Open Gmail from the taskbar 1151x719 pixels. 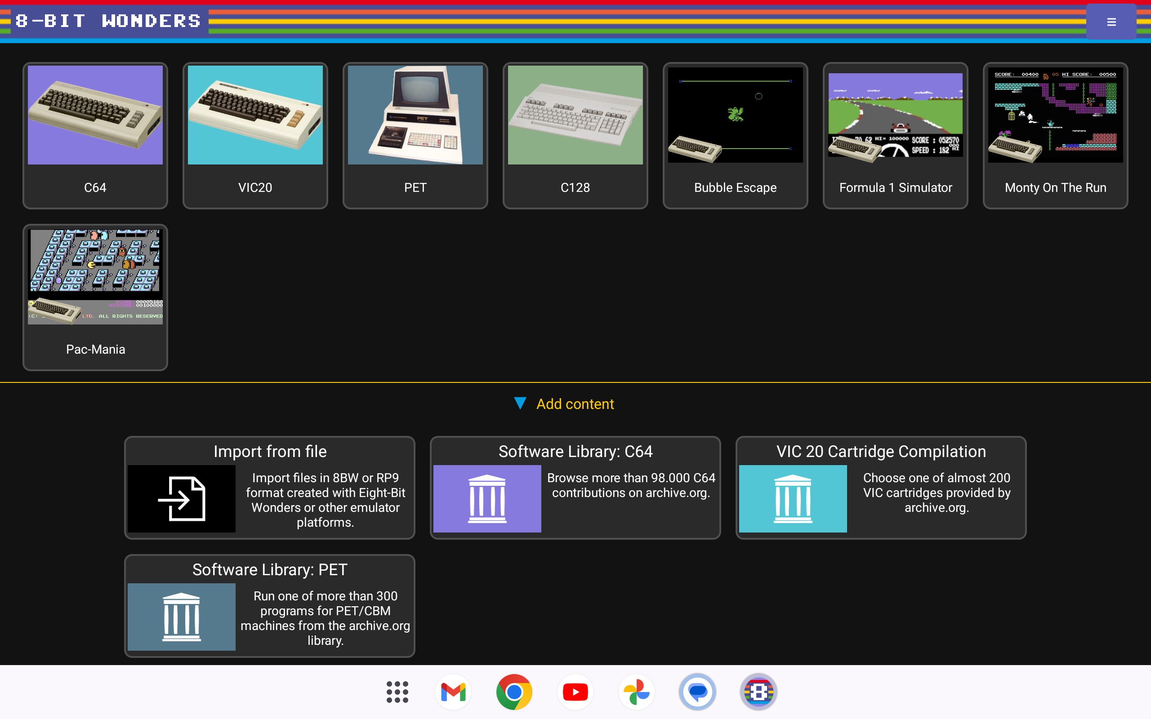453,692
